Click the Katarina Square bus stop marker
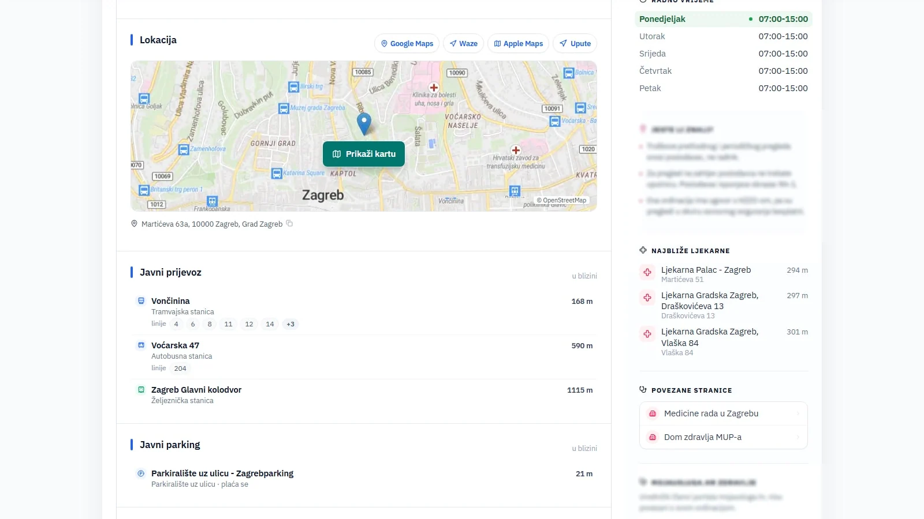Image resolution: width=924 pixels, height=519 pixels. coord(277,173)
